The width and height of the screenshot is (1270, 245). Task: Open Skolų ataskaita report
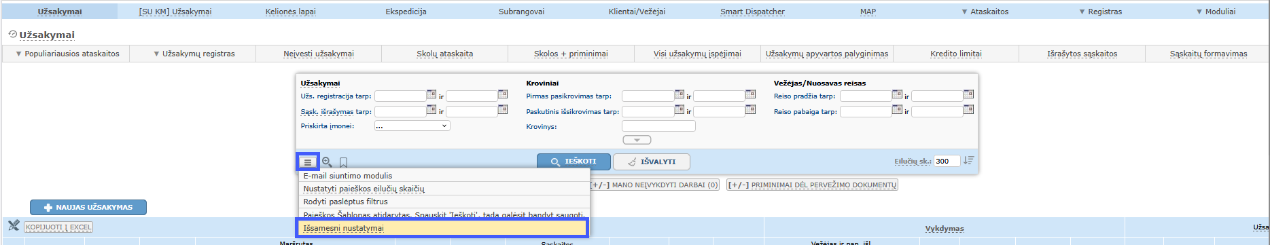coord(445,54)
